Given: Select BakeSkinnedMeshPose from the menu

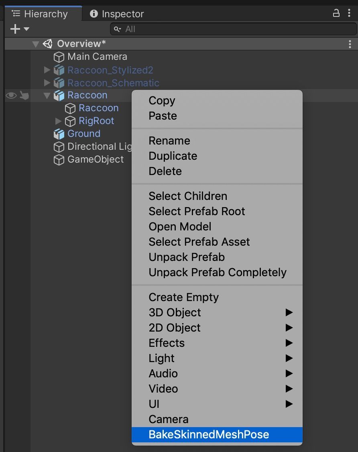Looking at the screenshot, I should 209,434.
